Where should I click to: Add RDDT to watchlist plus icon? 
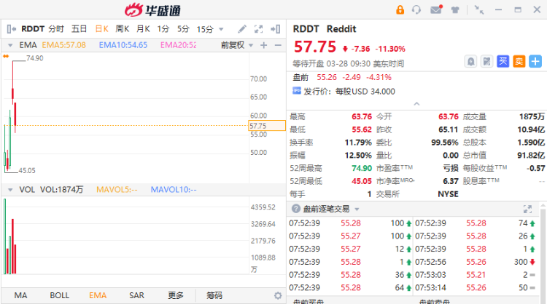535,62
